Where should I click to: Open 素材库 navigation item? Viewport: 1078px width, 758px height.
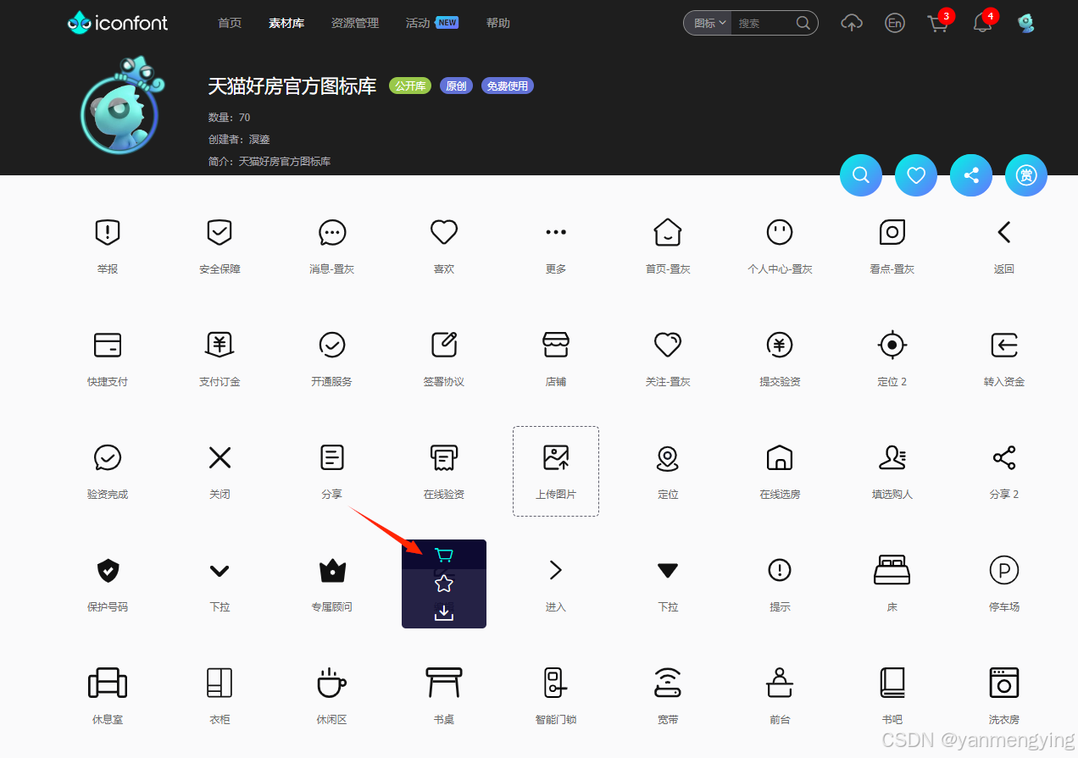tap(286, 23)
